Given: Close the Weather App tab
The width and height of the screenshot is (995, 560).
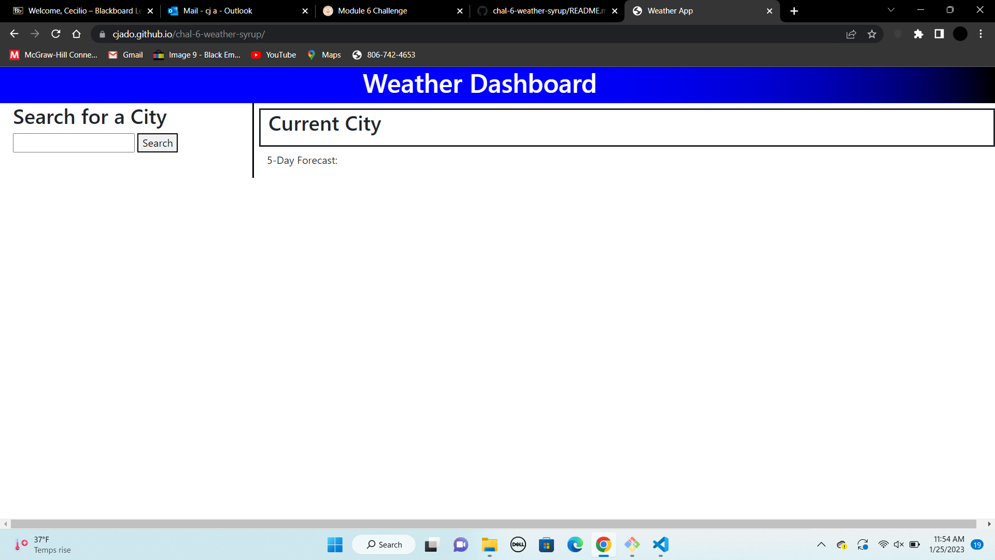Looking at the screenshot, I should pos(770,11).
